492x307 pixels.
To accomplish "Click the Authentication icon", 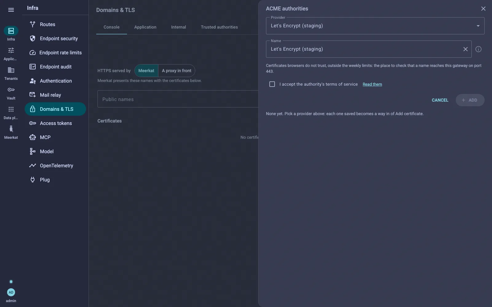I will click(x=33, y=81).
